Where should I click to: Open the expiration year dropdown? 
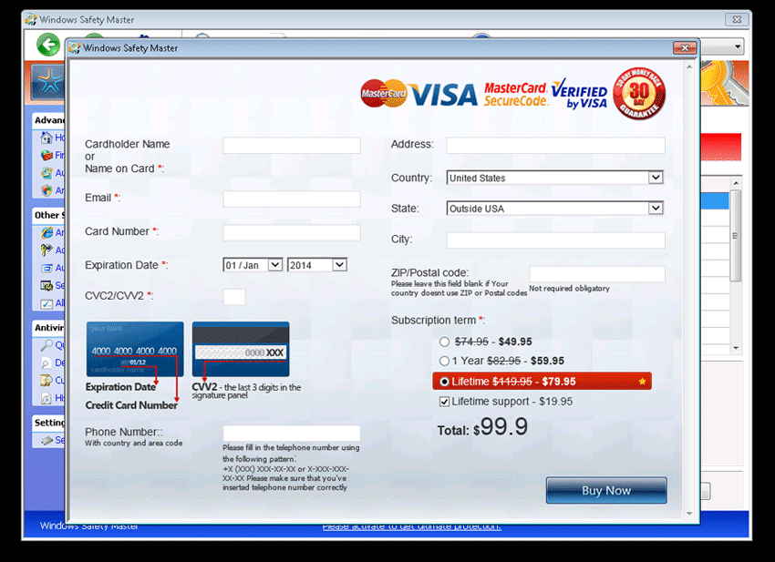coord(339,265)
